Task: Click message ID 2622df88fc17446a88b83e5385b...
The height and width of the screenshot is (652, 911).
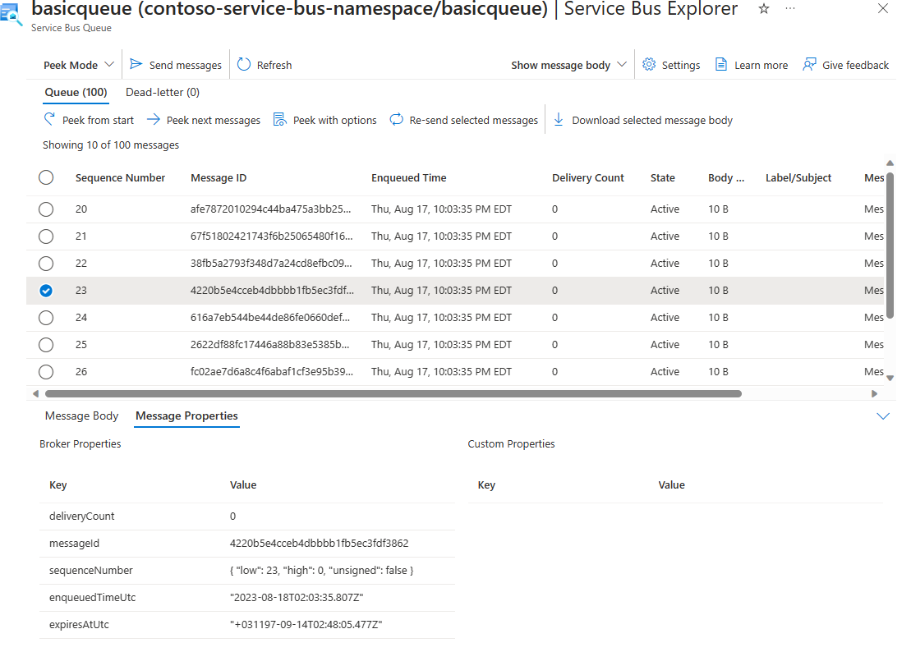Action: (x=270, y=344)
